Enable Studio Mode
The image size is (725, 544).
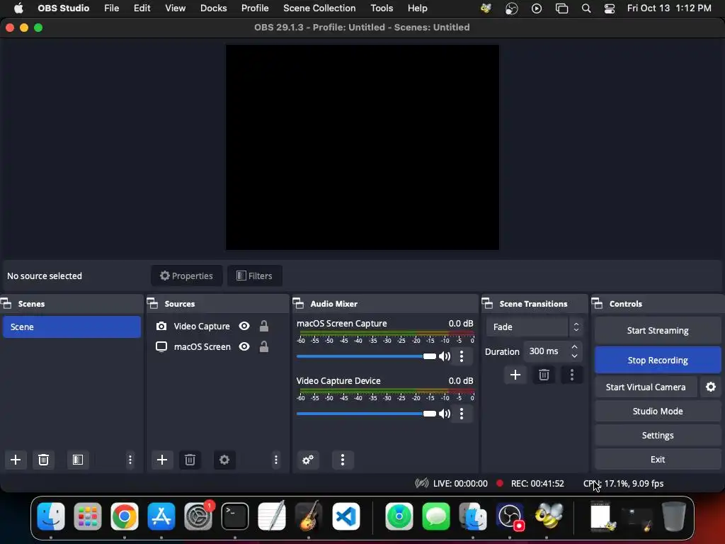(x=658, y=412)
